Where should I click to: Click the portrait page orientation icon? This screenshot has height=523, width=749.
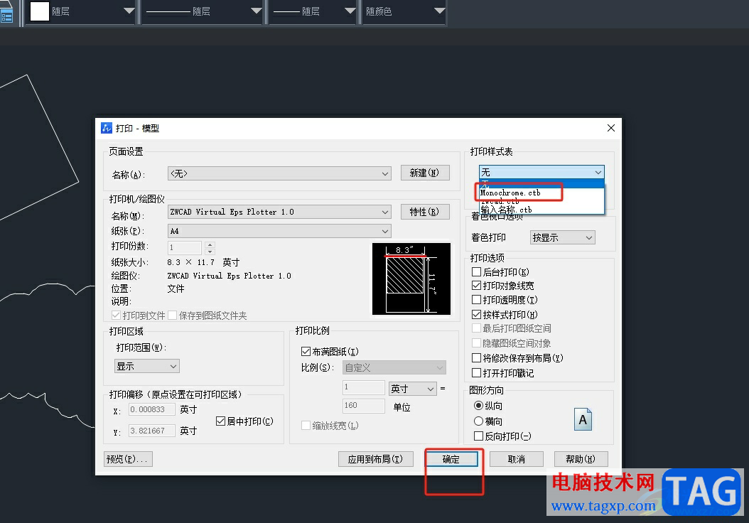pyautogui.click(x=583, y=419)
